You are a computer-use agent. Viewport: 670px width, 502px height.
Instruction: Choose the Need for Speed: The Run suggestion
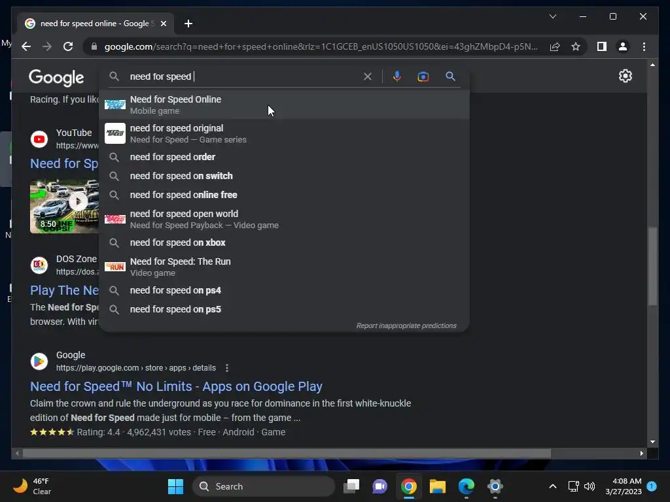[x=284, y=267]
